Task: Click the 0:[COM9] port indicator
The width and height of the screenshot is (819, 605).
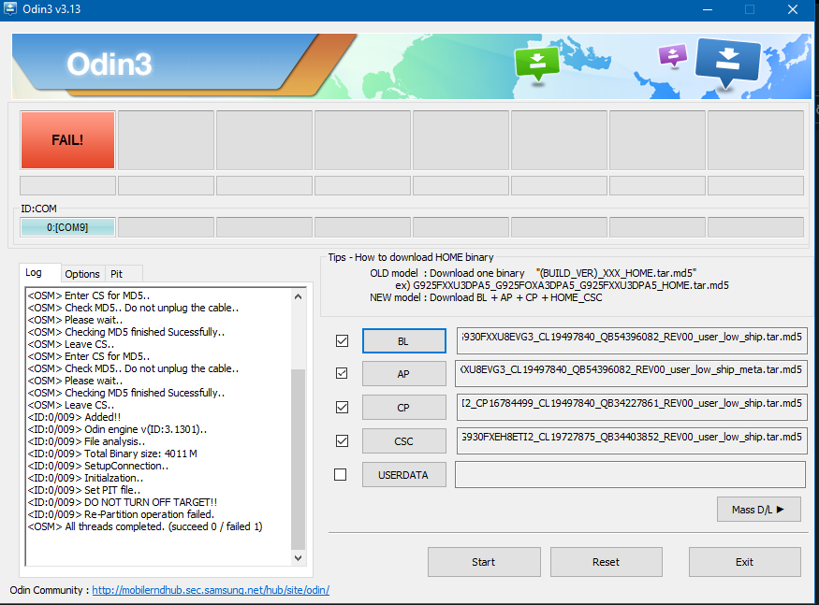Action: click(67, 227)
